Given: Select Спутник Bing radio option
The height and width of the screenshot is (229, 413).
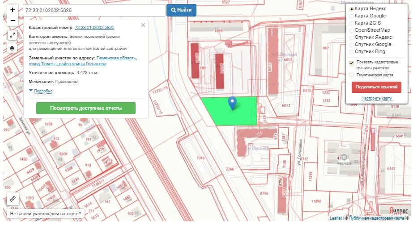Looking at the screenshot, I should coord(351,52).
